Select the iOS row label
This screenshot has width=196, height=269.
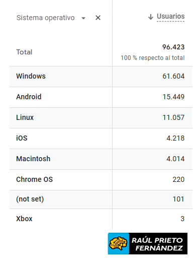tap(22, 138)
